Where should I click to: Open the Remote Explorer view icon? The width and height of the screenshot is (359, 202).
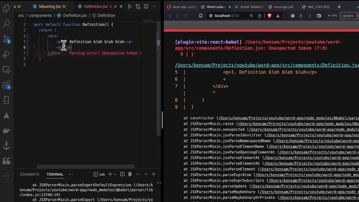pyautogui.click(x=6, y=70)
